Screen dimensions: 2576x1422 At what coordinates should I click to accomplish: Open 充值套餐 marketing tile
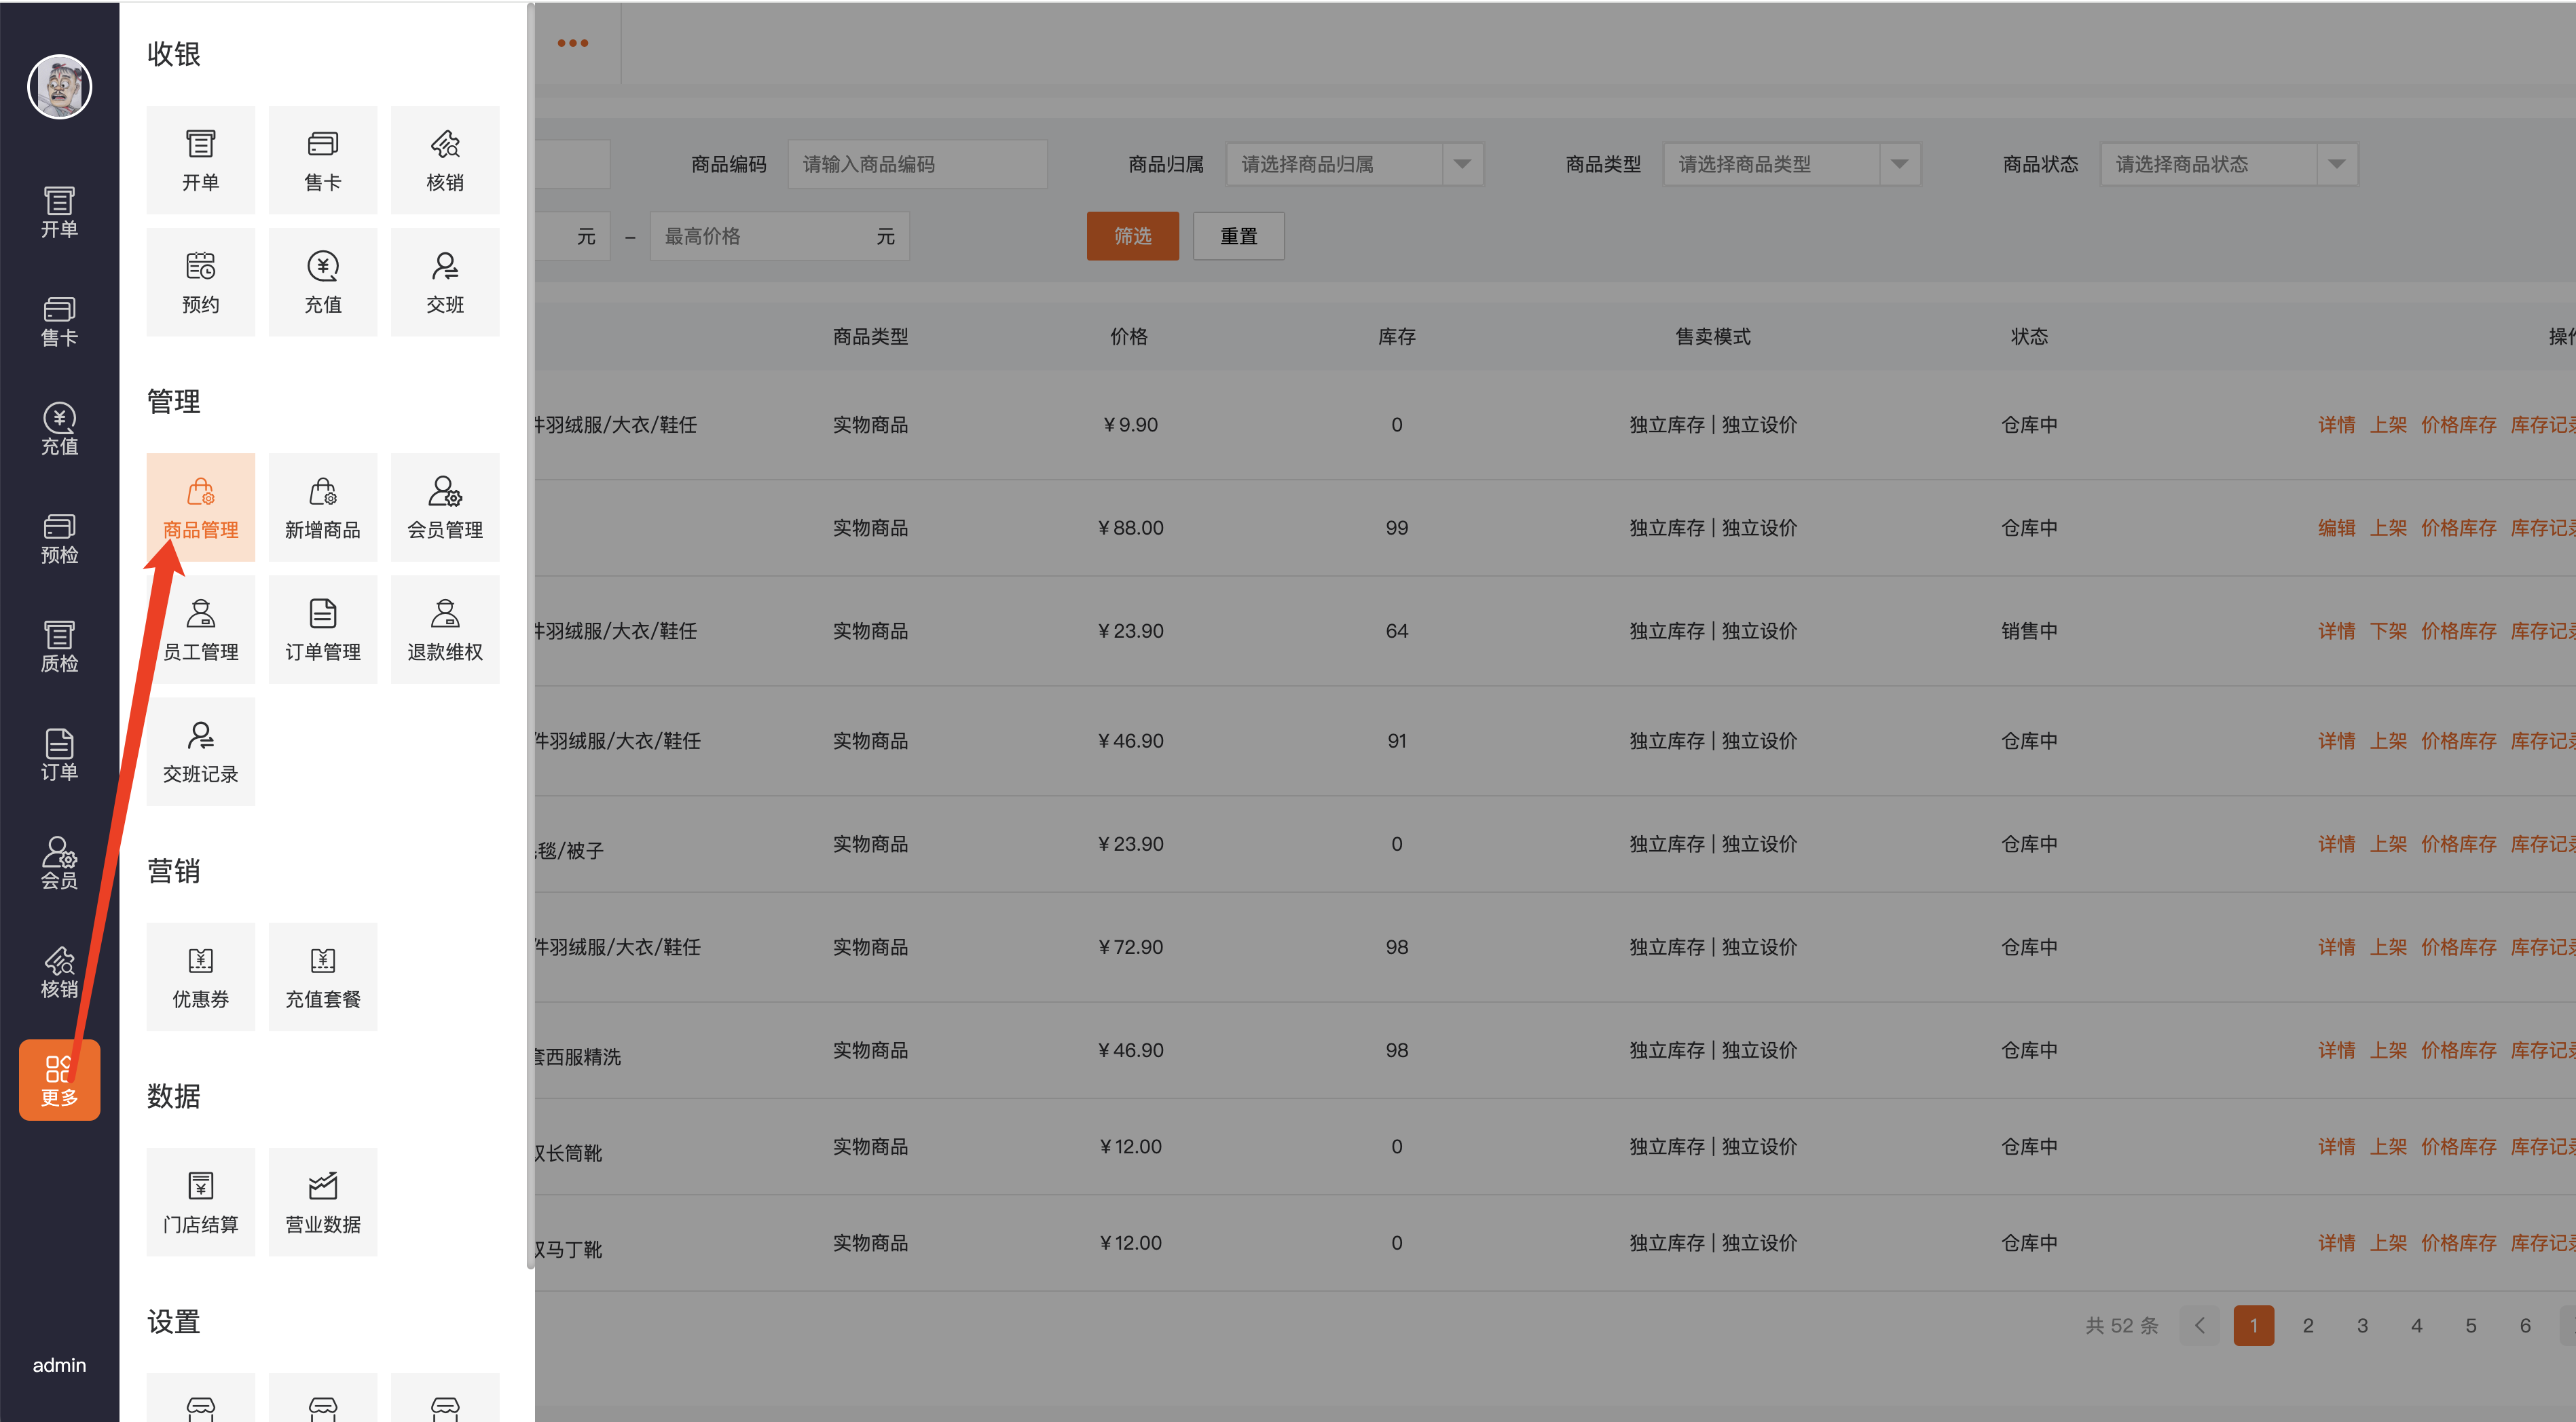(x=322, y=976)
